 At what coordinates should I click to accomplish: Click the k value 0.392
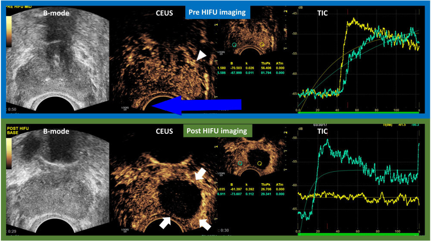250,189
